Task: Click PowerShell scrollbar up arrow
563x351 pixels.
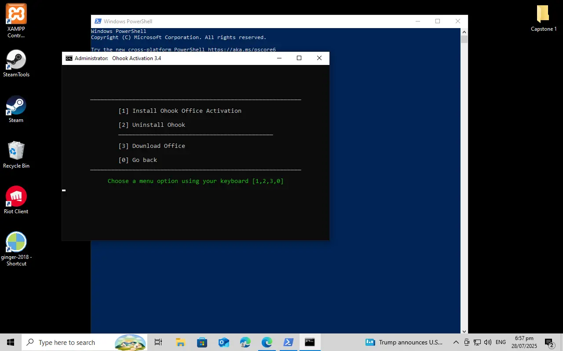Action: point(464,32)
